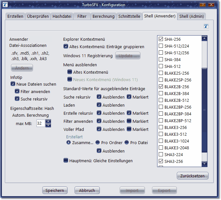Uncheck SHA3-256 in the list
Image resolution: width=221 pixels, height=200 pixels.
(161, 161)
